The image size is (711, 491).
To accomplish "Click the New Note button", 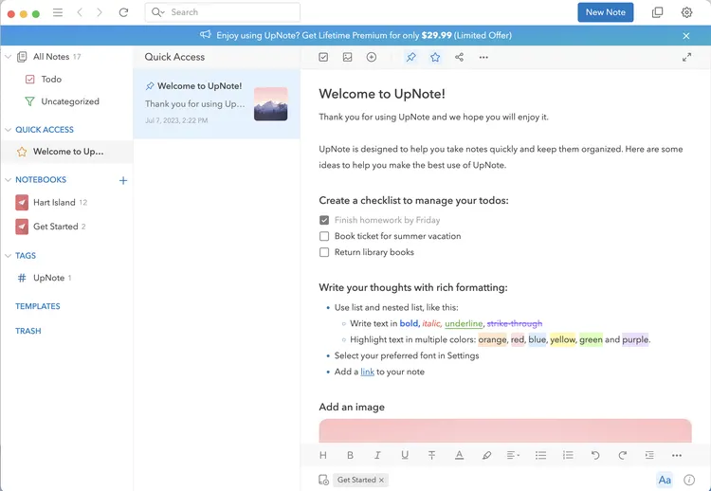I will tap(605, 12).
